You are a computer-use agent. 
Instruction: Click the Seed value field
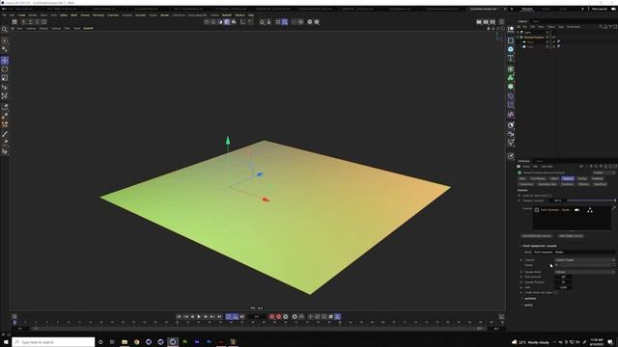pyautogui.click(x=563, y=287)
